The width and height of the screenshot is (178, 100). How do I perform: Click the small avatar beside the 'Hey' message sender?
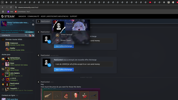[38, 82]
